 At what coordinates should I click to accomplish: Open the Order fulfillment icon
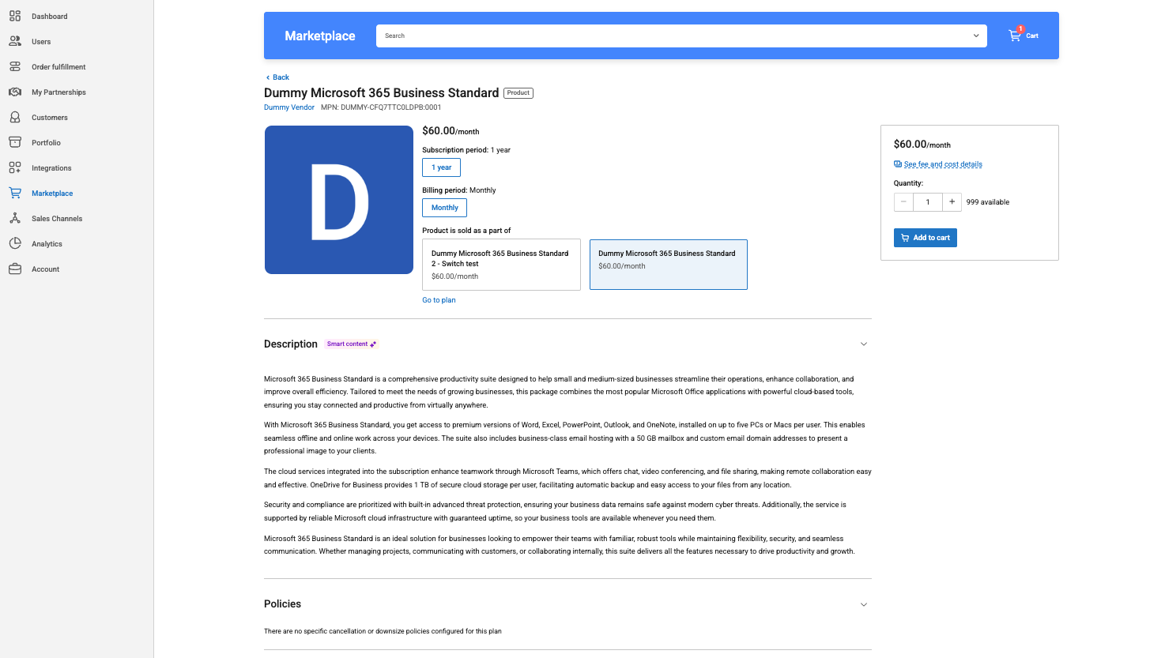tap(15, 66)
